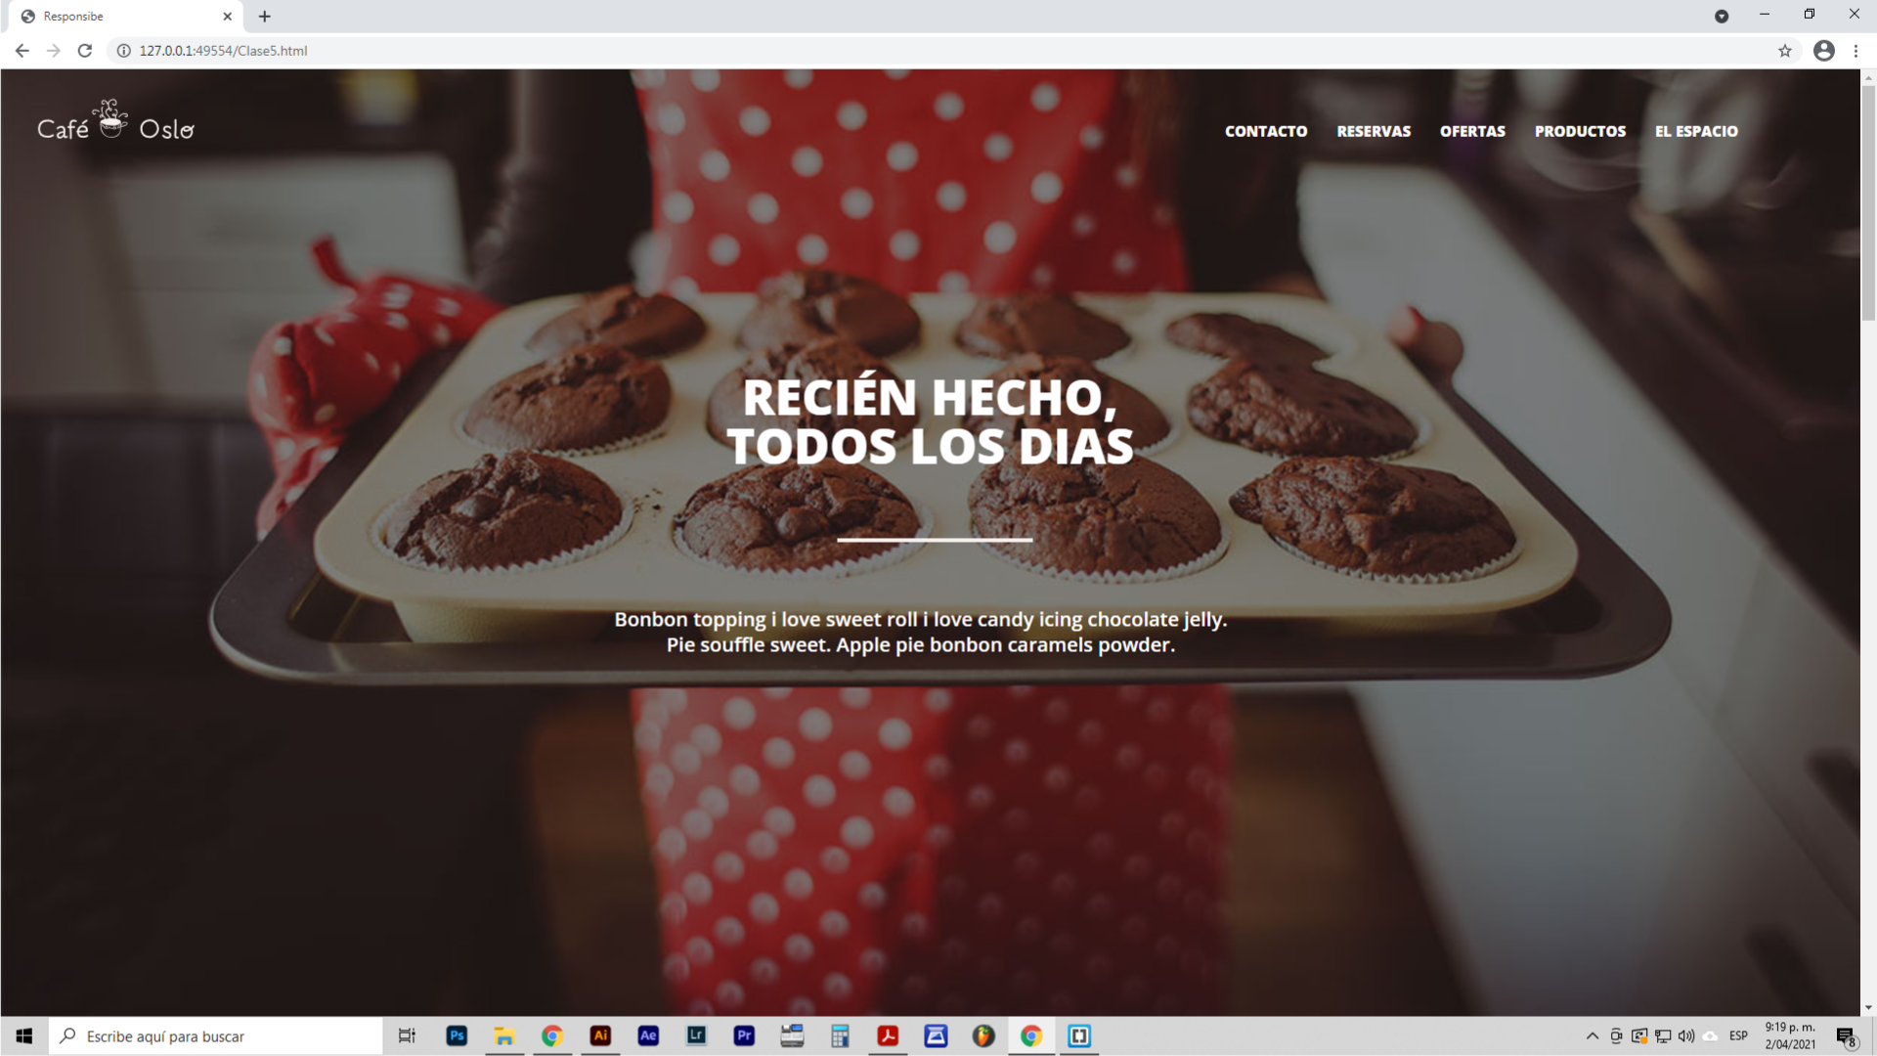
Task: Go to the RESERVAS section
Action: coord(1374,131)
